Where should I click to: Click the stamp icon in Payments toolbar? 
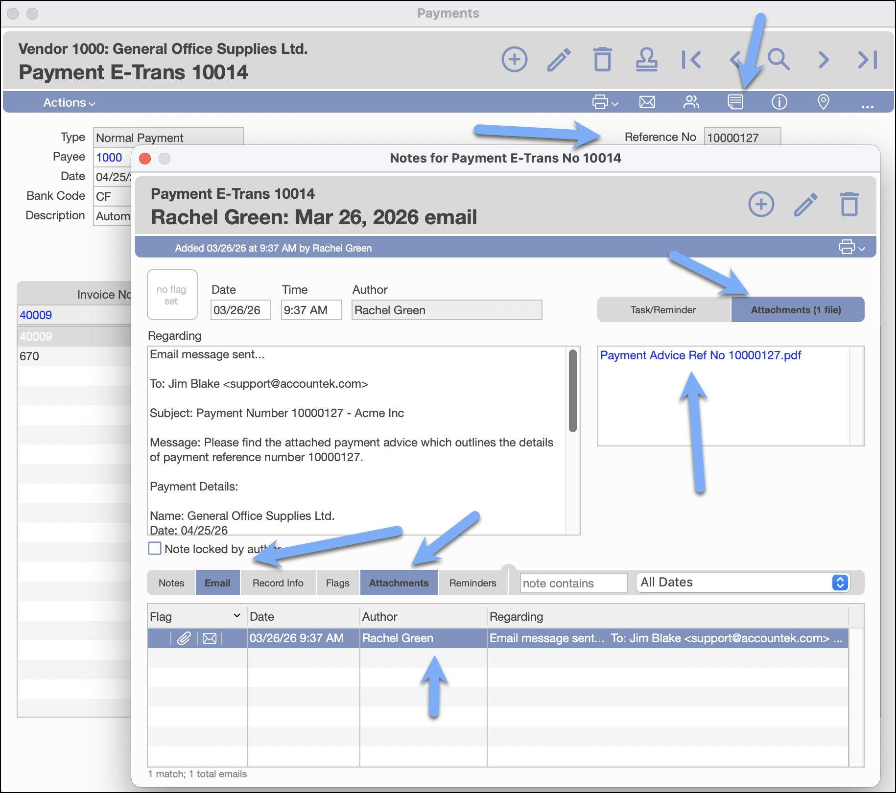coord(646,60)
